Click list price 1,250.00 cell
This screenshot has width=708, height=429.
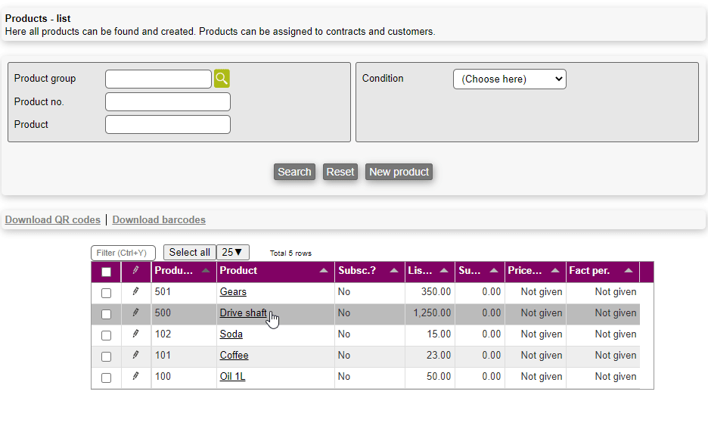[430, 313]
